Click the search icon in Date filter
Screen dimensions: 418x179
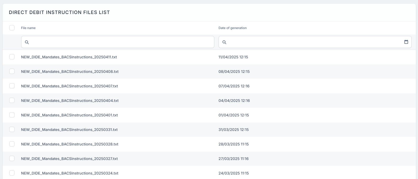(224, 42)
